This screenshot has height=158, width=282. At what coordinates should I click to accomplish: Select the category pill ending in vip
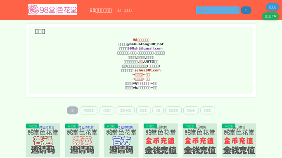191,110
